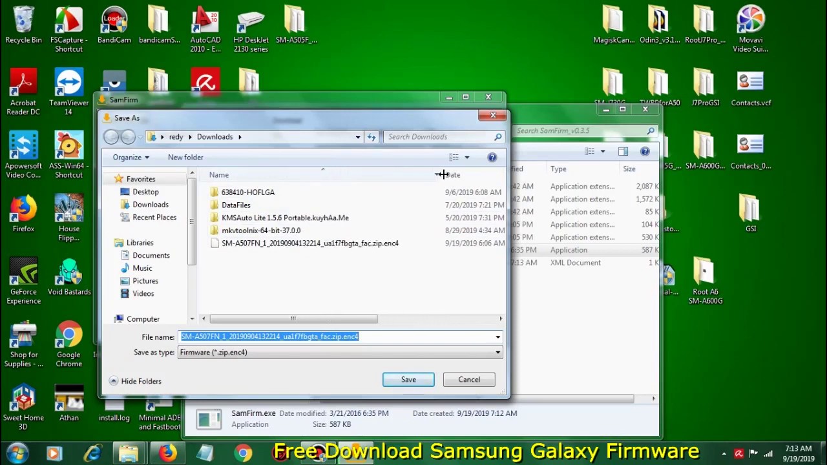Open the Recycle Bin desktop icon
Screen dimensions: 827x465
[x=23, y=26]
